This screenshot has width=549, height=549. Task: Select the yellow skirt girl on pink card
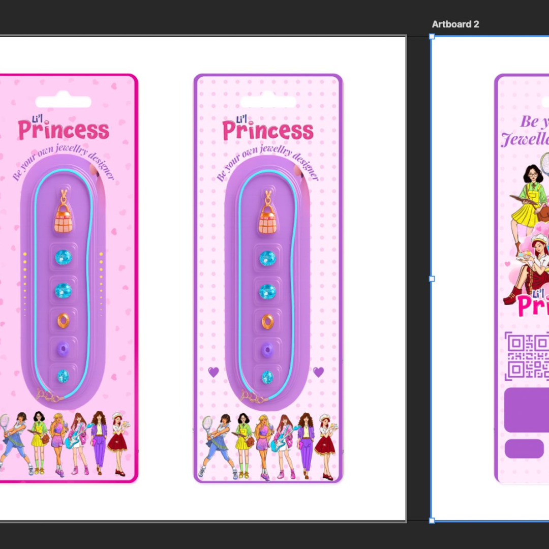pyautogui.click(x=39, y=443)
